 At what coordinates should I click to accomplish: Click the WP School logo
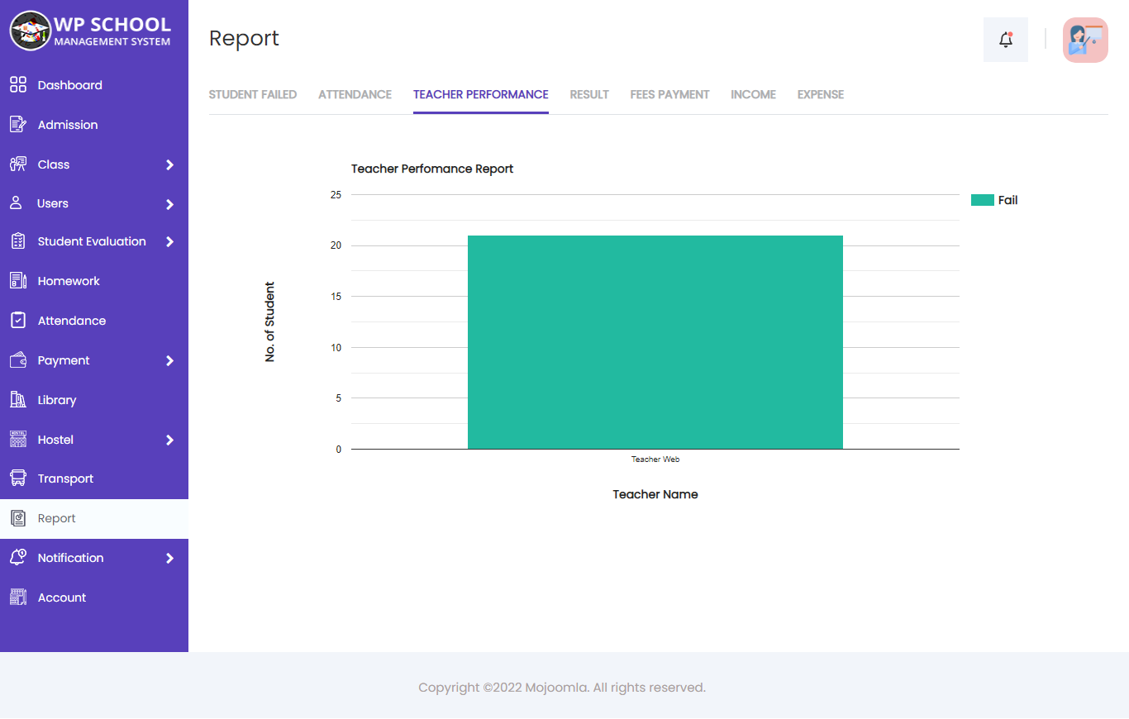pyautogui.click(x=91, y=31)
